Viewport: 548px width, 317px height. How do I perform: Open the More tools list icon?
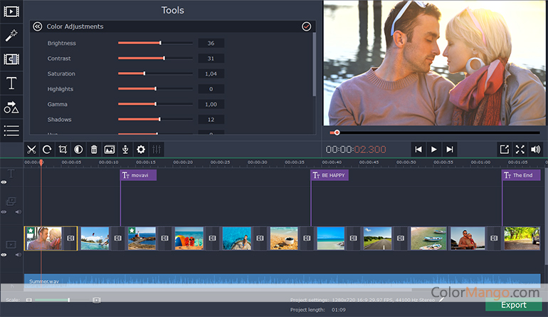11,130
